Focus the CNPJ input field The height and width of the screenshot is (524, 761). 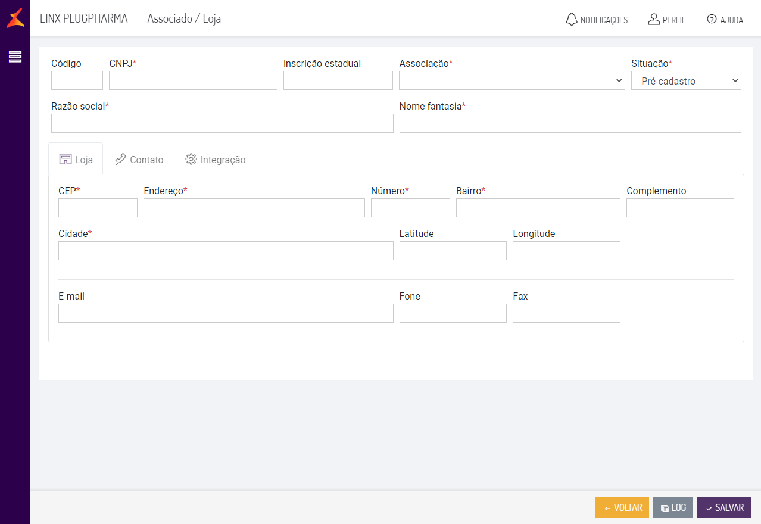pos(193,80)
